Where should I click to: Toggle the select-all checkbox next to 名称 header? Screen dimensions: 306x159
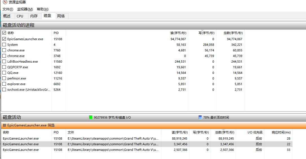pyautogui.click(x=4, y=33)
